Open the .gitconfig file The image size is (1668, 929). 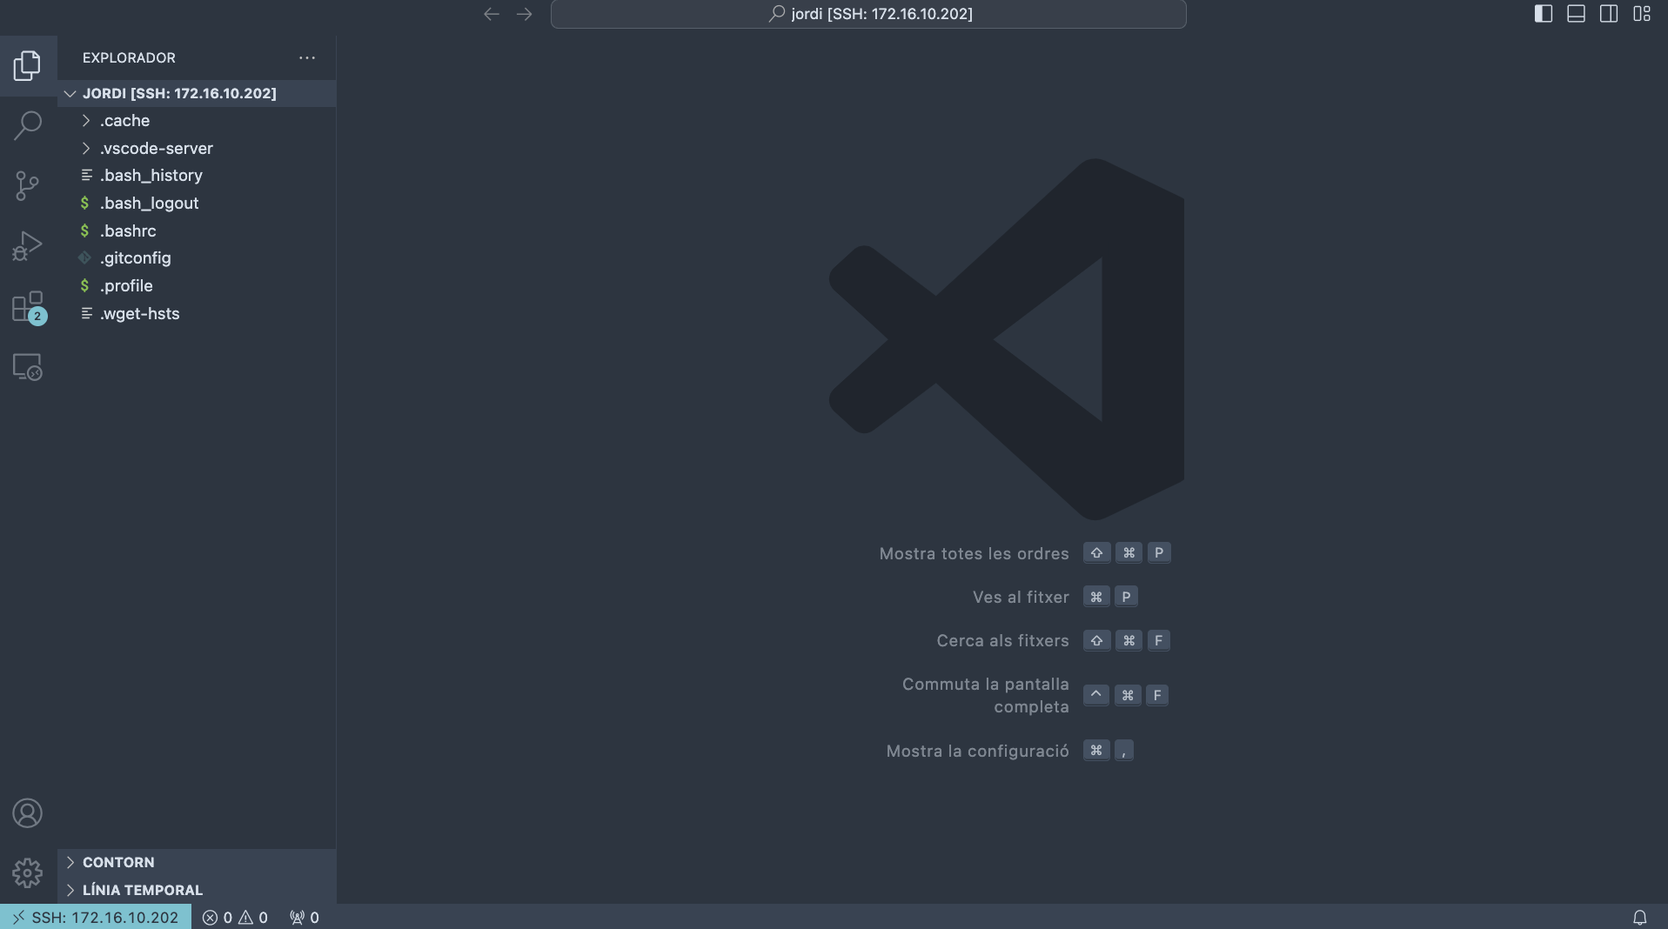click(197, 258)
